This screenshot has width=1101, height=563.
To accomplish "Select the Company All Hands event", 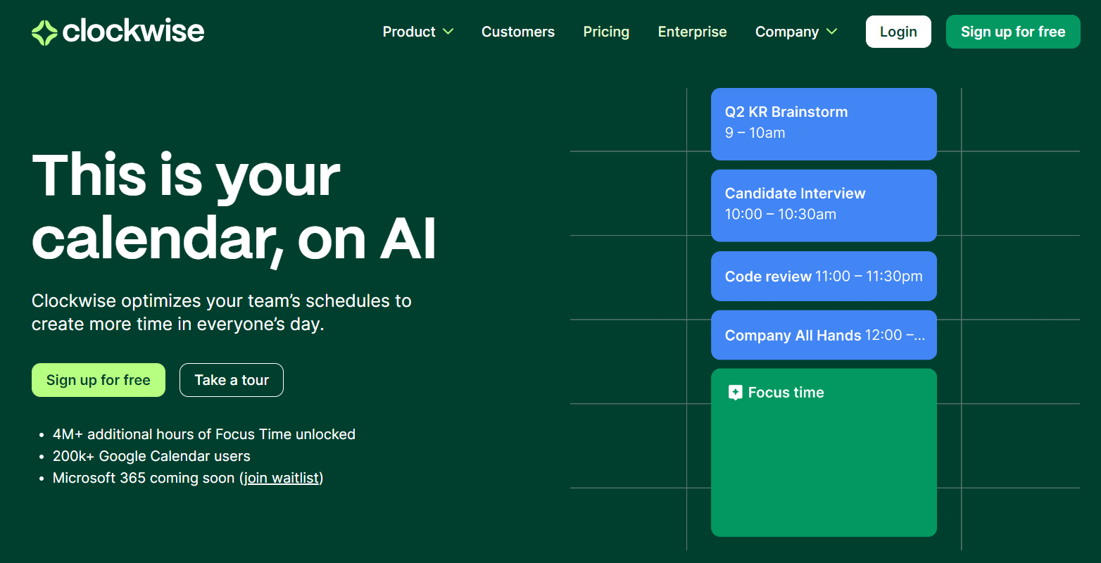I will pos(824,335).
